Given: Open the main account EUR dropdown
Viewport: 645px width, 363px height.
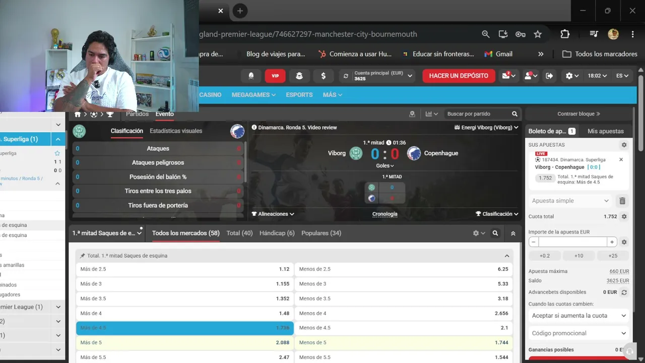Looking at the screenshot, I should coord(410,76).
